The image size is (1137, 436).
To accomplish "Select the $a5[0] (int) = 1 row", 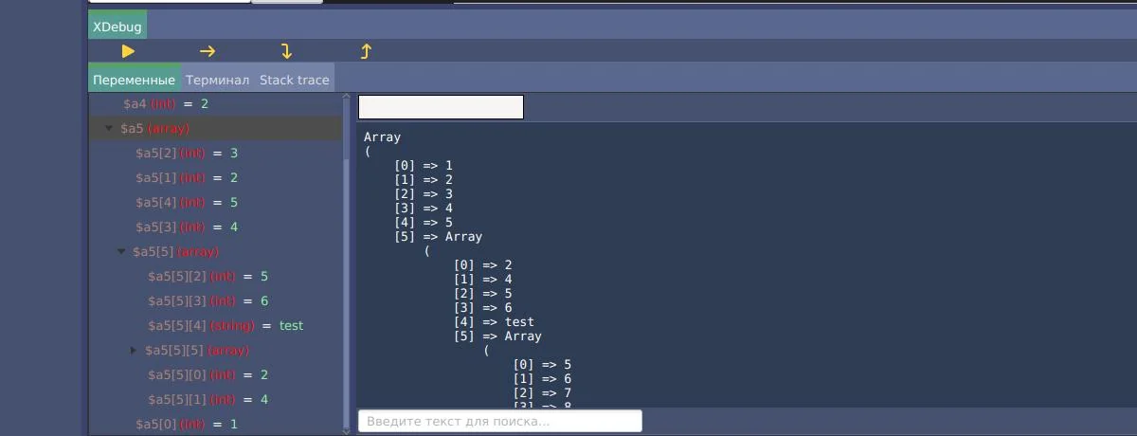I will pos(215,424).
